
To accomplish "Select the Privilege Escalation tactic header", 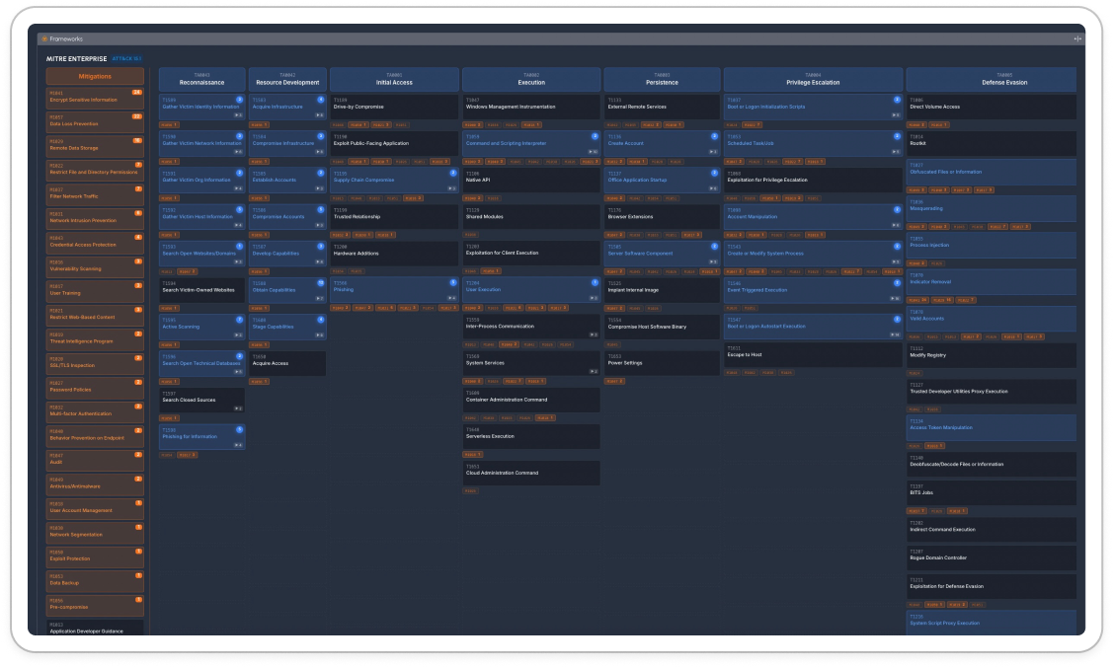I will pyautogui.click(x=813, y=80).
